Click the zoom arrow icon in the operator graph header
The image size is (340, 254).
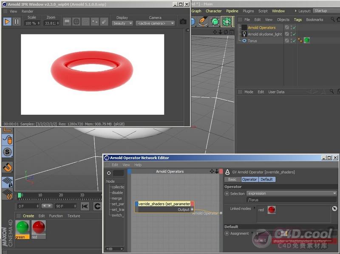pyautogui.click(x=217, y=172)
